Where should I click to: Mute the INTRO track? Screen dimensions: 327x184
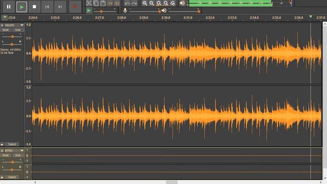(x=6, y=155)
